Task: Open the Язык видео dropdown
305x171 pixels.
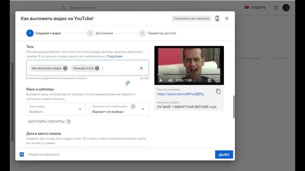Action: click(56, 109)
